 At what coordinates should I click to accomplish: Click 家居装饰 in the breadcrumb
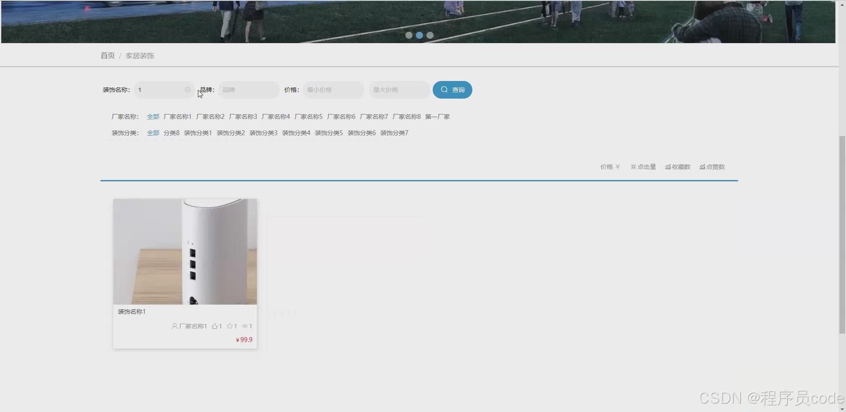pos(140,55)
